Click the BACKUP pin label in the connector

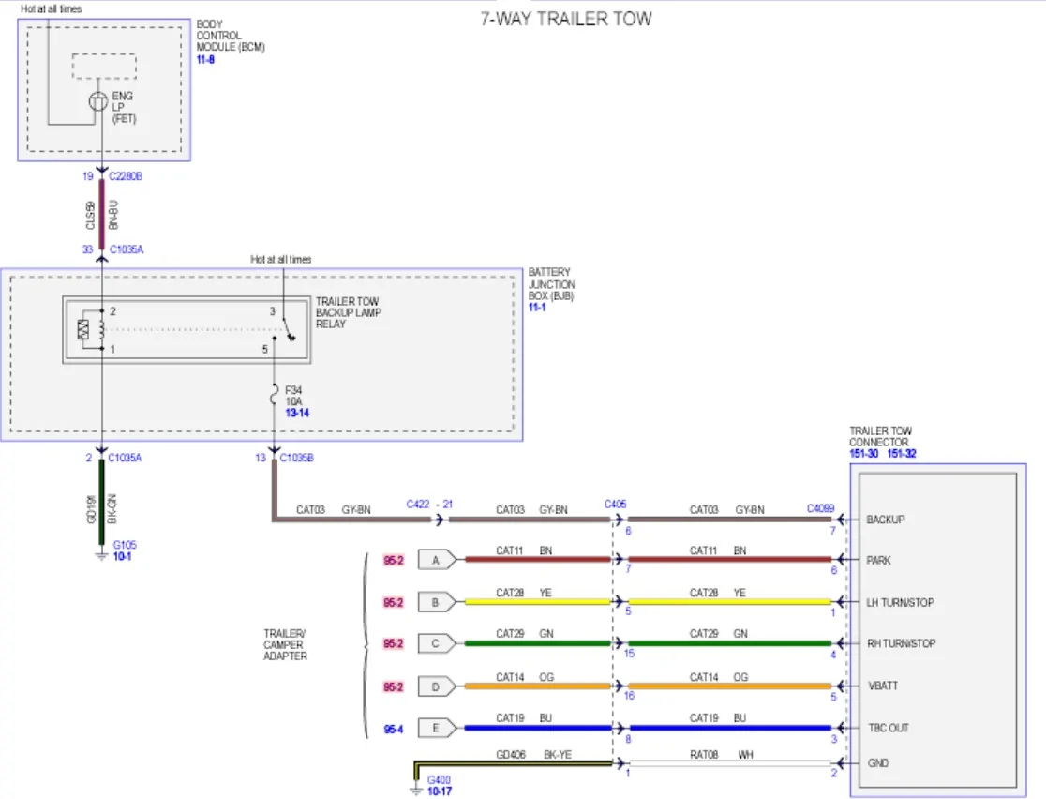click(885, 520)
